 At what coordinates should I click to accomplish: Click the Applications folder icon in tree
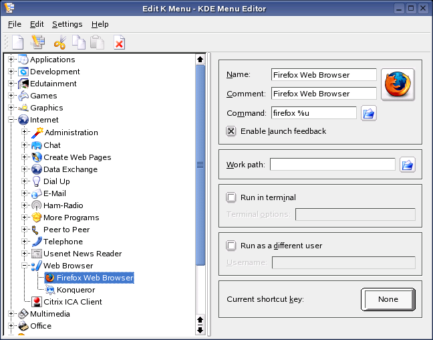(x=23, y=60)
